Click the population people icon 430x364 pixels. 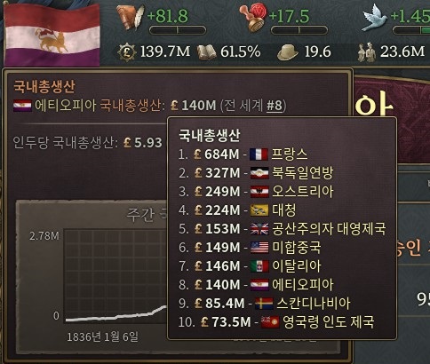click(367, 52)
